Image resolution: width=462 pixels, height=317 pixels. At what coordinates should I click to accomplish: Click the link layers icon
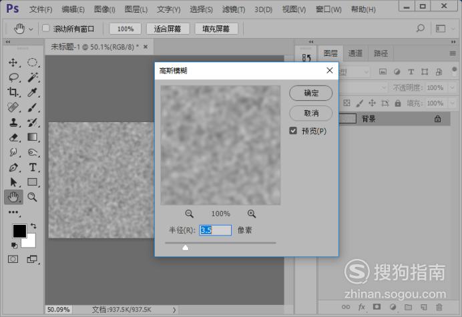tap(346, 307)
